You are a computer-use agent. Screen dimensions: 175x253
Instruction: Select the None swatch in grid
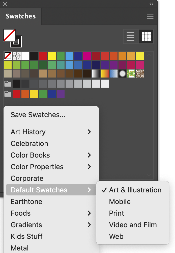tap(8, 56)
